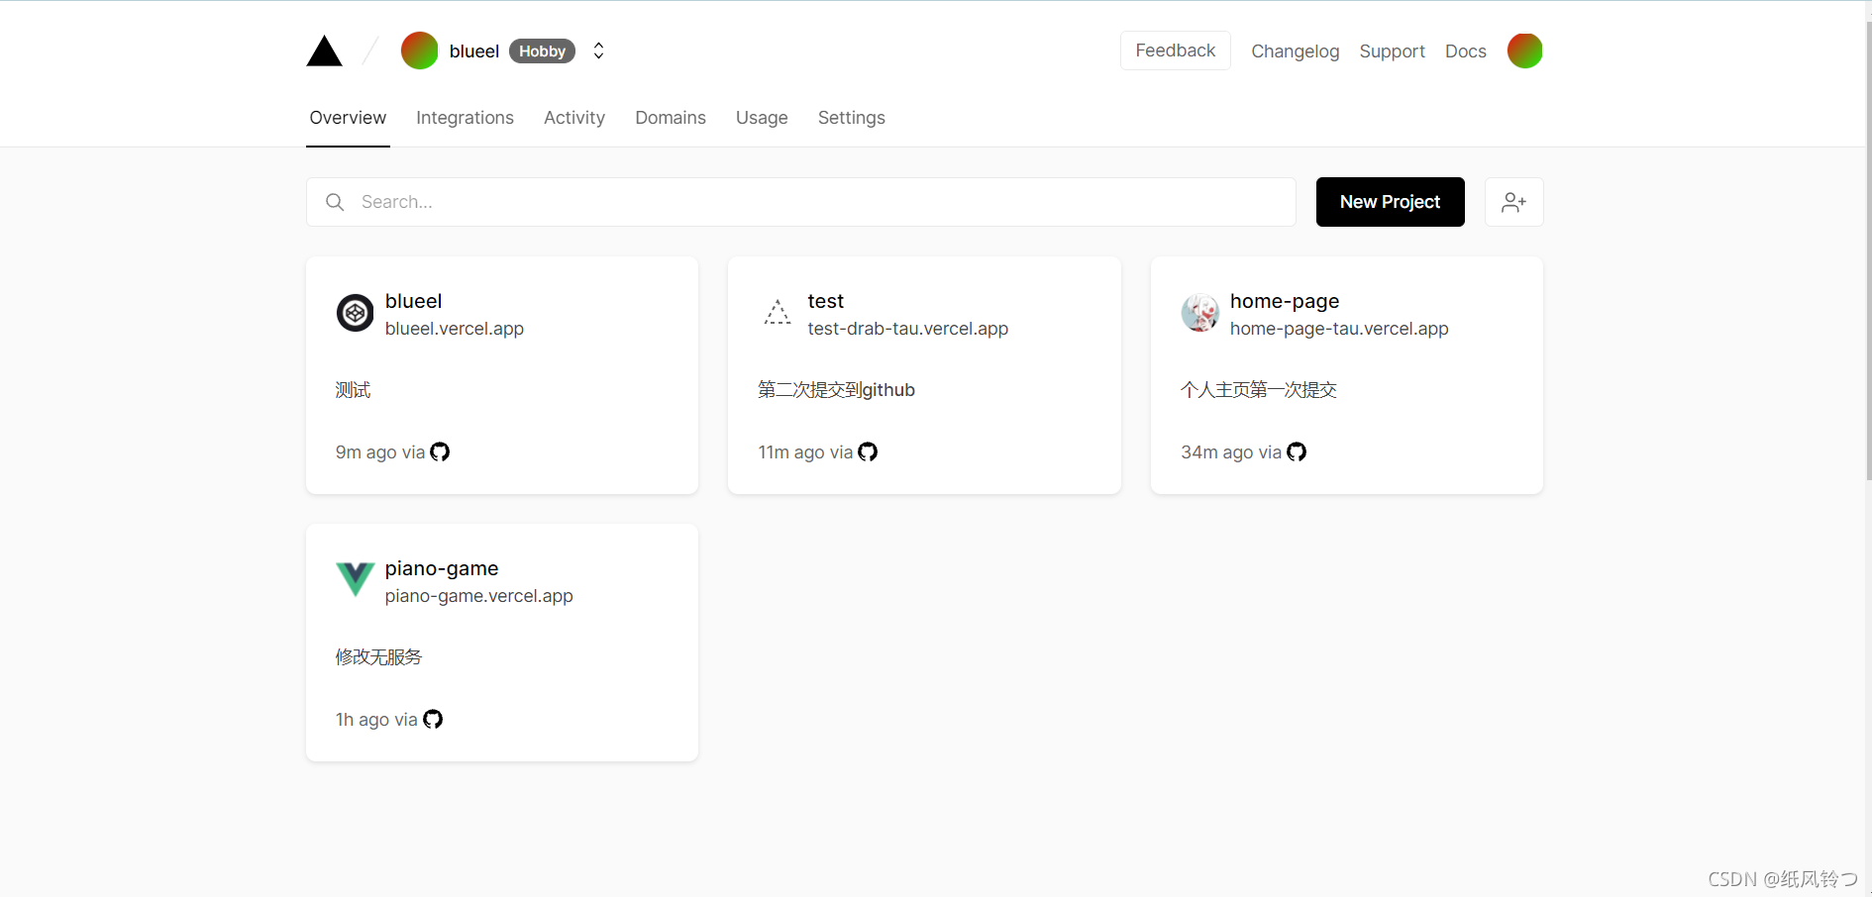1872x897 pixels.
Task: Open the Settings tab
Action: 852,118
